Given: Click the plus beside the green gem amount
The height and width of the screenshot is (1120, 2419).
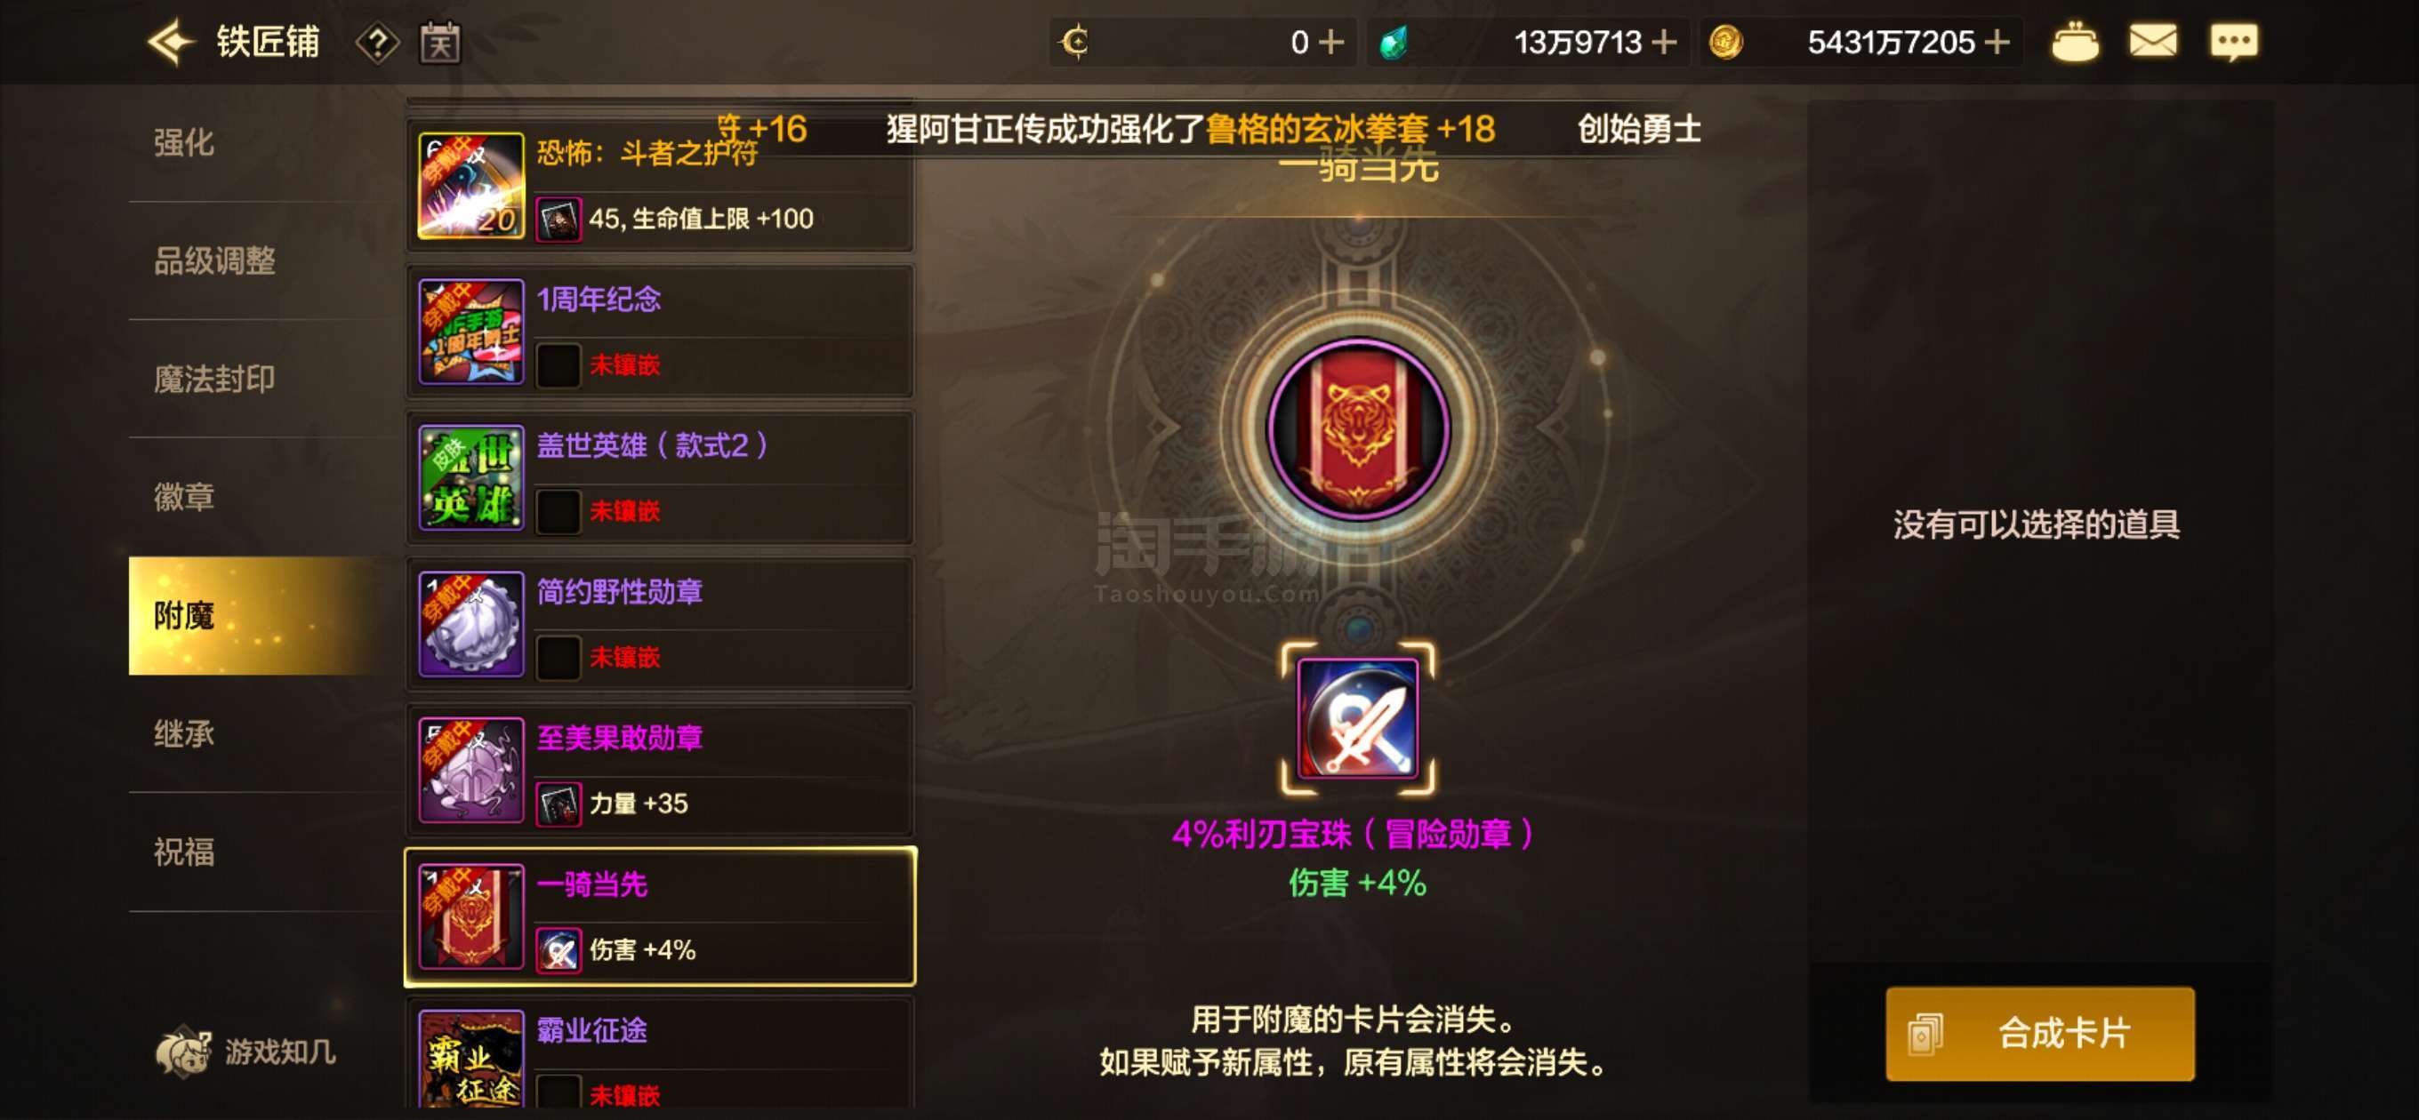Looking at the screenshot, I should [x=1663, y=43].
